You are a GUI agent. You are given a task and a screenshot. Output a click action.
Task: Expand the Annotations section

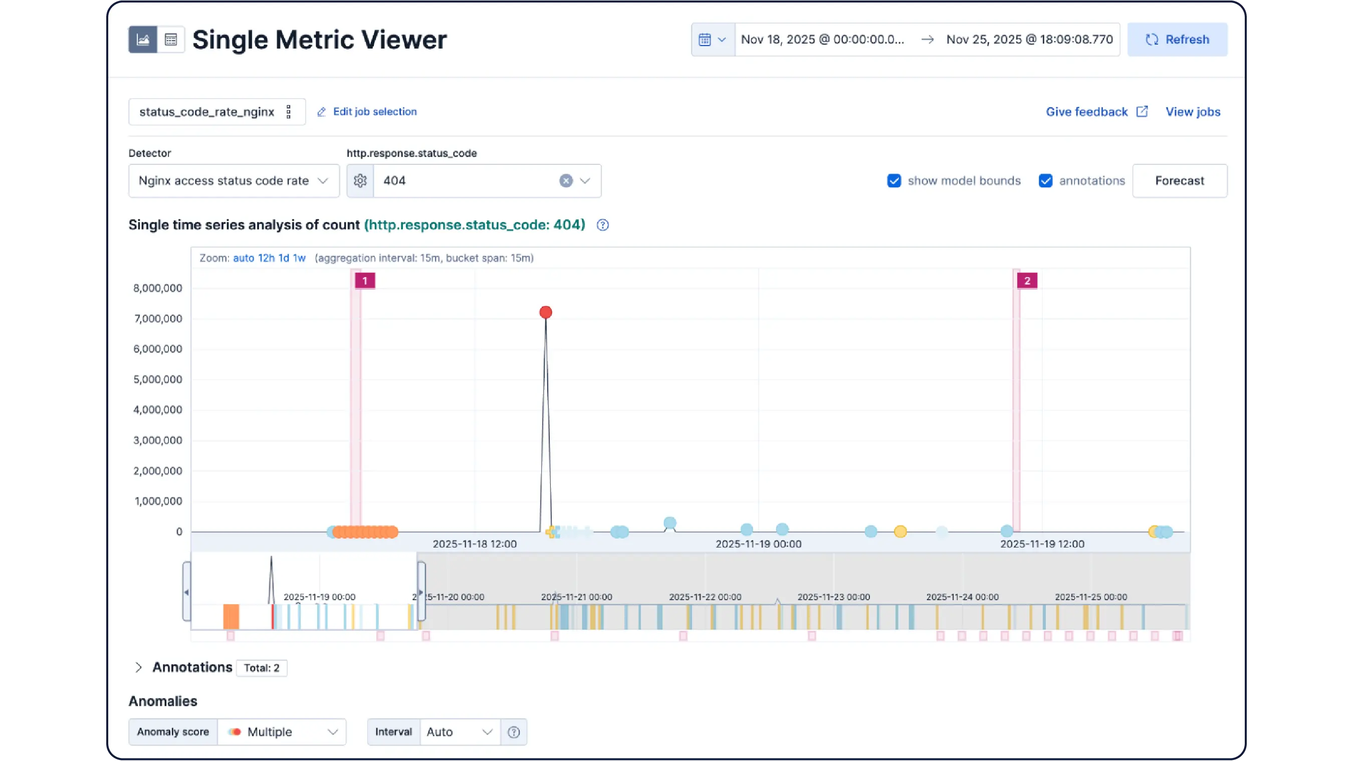(x=138, y=667)
